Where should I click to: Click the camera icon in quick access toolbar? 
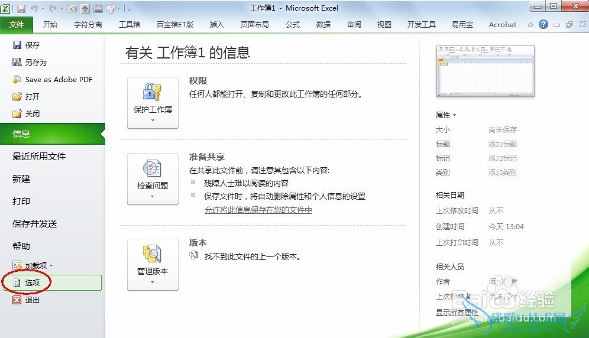coord(72,8)
